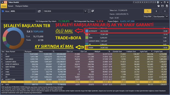Click the document export icon

[x=167, y=6]
